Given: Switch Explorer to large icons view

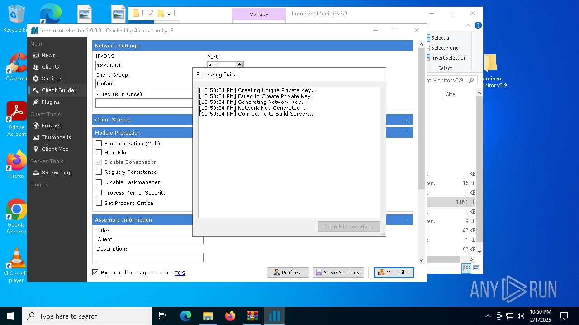Looking at the screenshot, I should pos(476,268).
